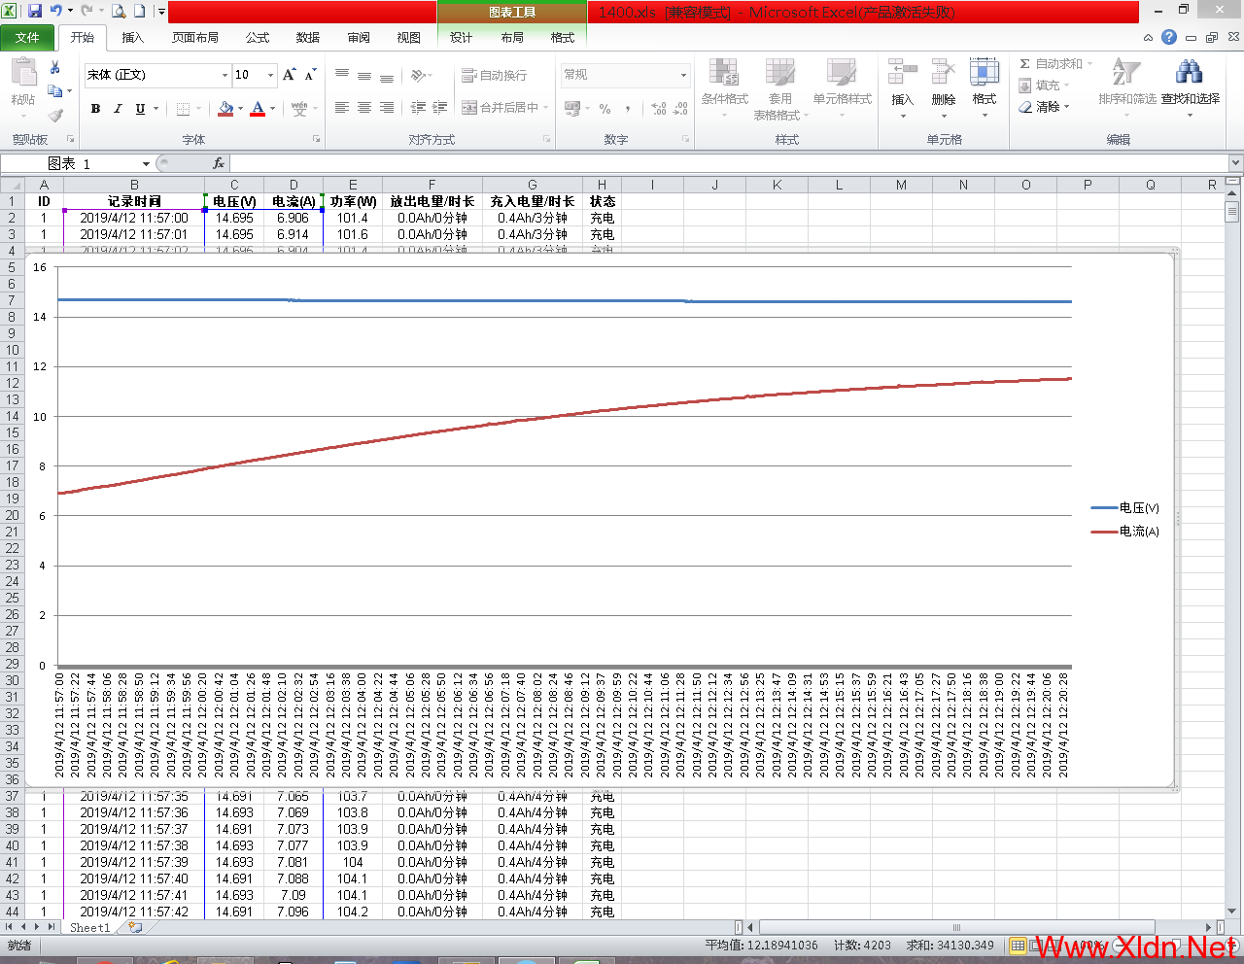Click the vertical scrollbar thumb

(1232, 212)
